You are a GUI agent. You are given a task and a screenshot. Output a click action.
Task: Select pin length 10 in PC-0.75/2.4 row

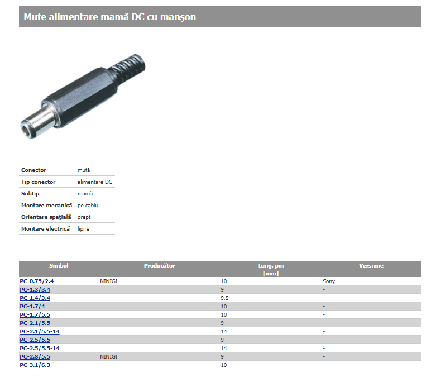(223, 281)
